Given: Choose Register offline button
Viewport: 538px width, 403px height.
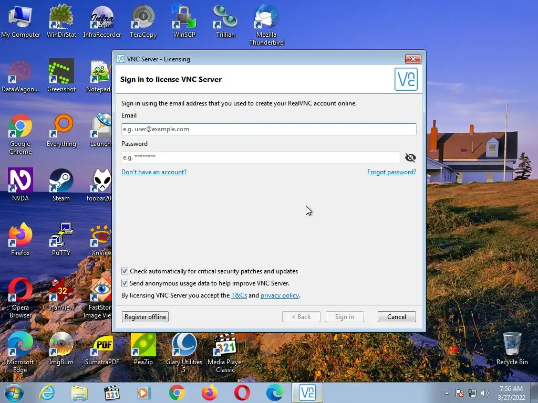Looking at the screenshot, I should tap(145, 316).
